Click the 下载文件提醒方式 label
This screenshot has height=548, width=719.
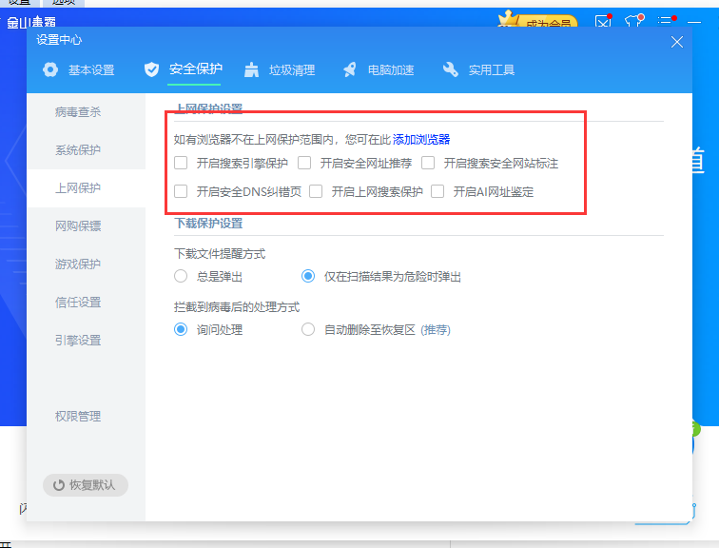pyautogui.click(x=220, y=254)
